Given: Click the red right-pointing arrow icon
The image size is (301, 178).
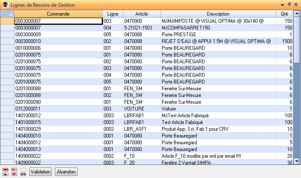Looking at the screenshot, I should [14, 170].
